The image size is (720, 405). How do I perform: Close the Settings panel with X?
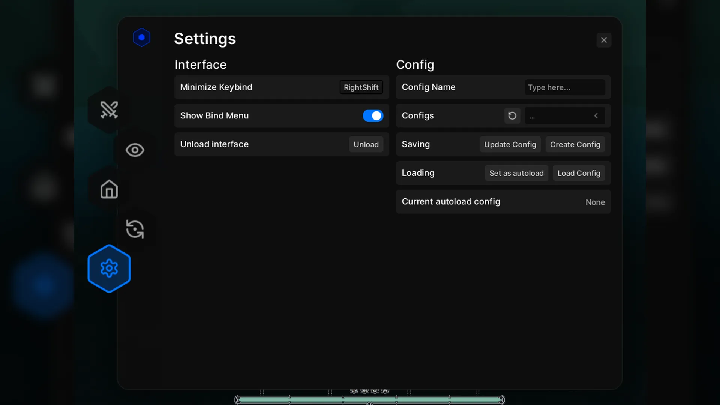click(604, 40)
